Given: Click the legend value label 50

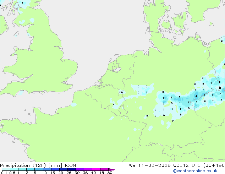Looking at the screenshot, I should pyautogui.click(x=110, y=173).
